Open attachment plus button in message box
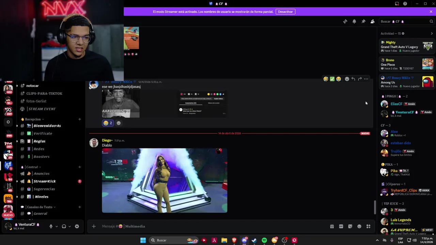The image size is (436, 245). (94, 226)
